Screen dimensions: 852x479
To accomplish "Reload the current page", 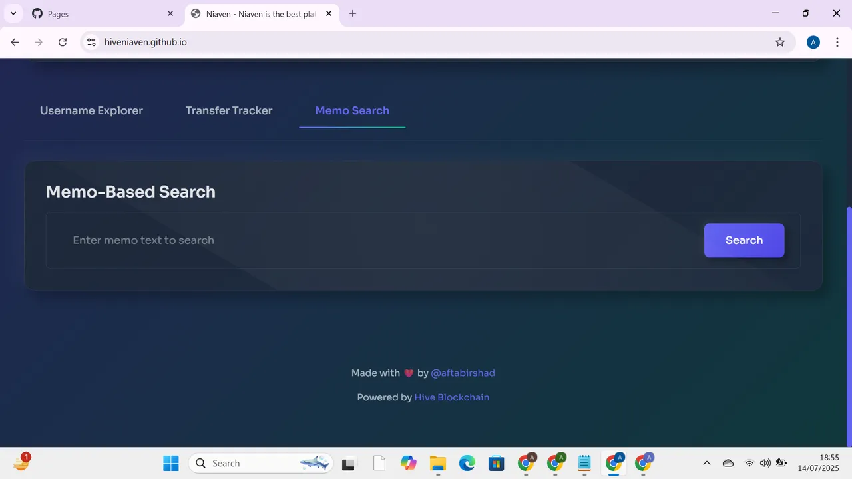I will click(63, 42).
